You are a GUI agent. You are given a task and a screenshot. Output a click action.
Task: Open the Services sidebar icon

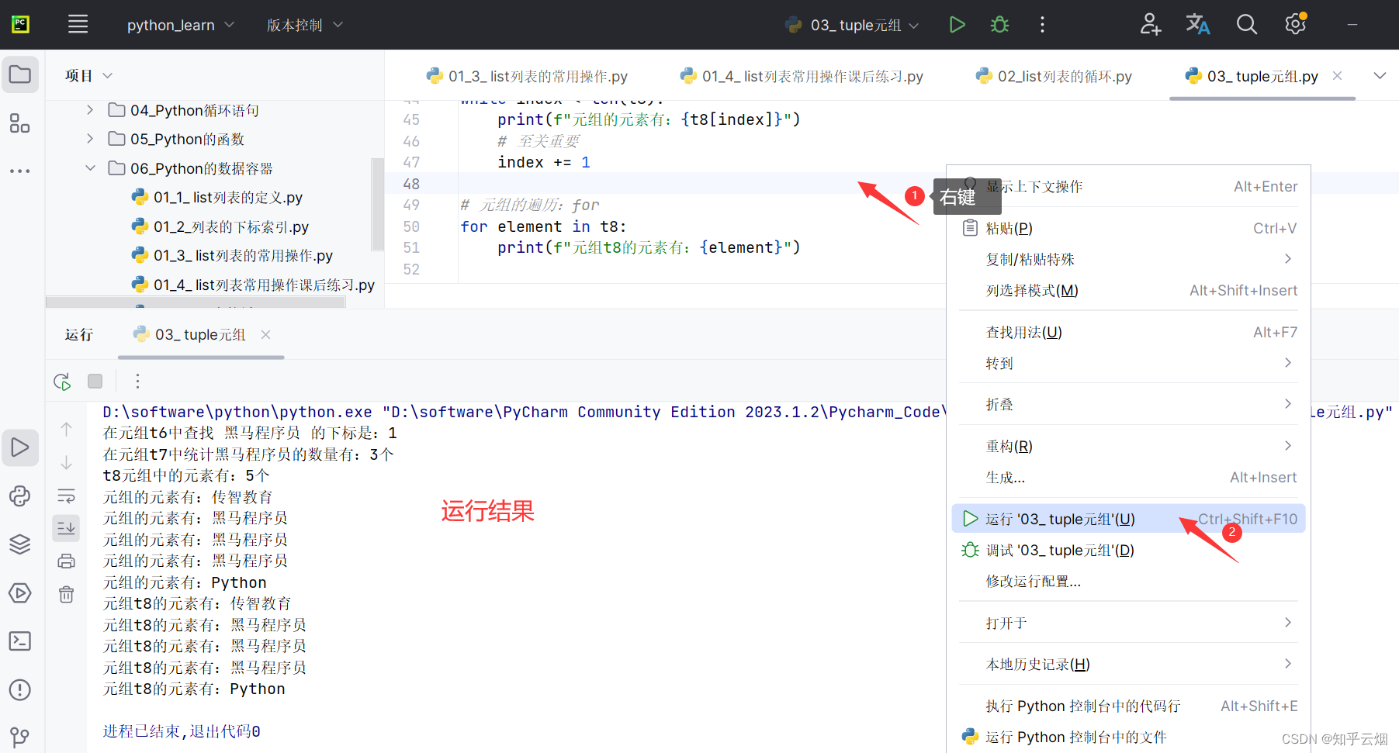[x=20, y=593]
